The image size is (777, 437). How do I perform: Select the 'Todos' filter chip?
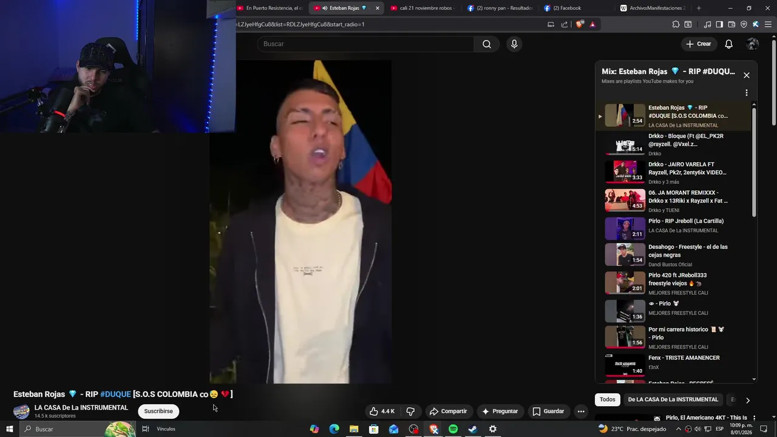(x=608, y=399)
